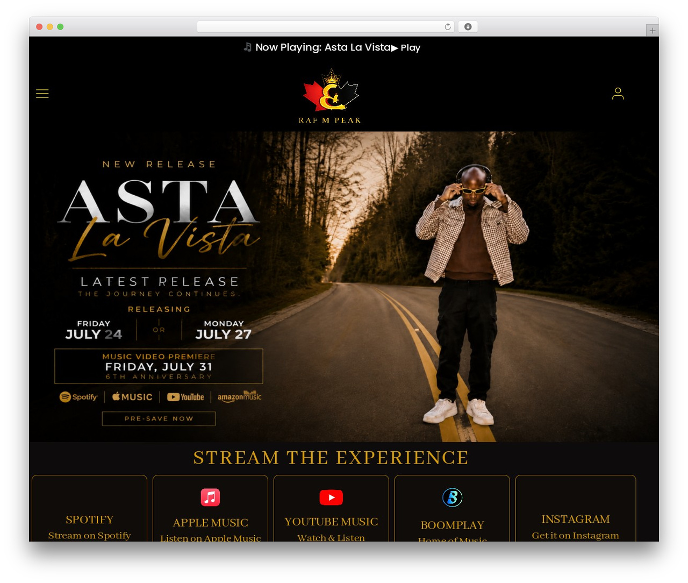Screen dimensions: 688x583
Task: Click the Spotify logo on the poster
Action: [78, 397]
